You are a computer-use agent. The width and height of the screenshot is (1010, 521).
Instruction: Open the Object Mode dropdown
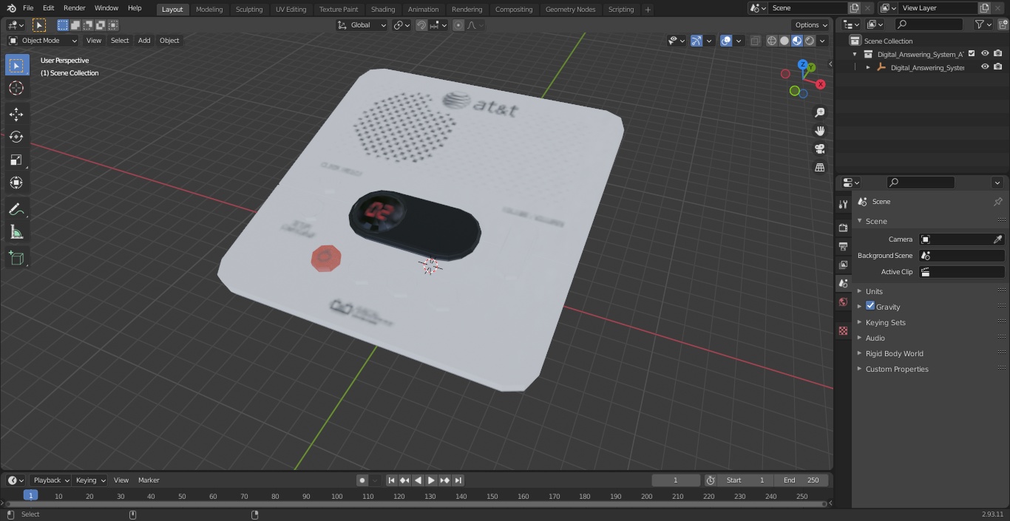43,41
